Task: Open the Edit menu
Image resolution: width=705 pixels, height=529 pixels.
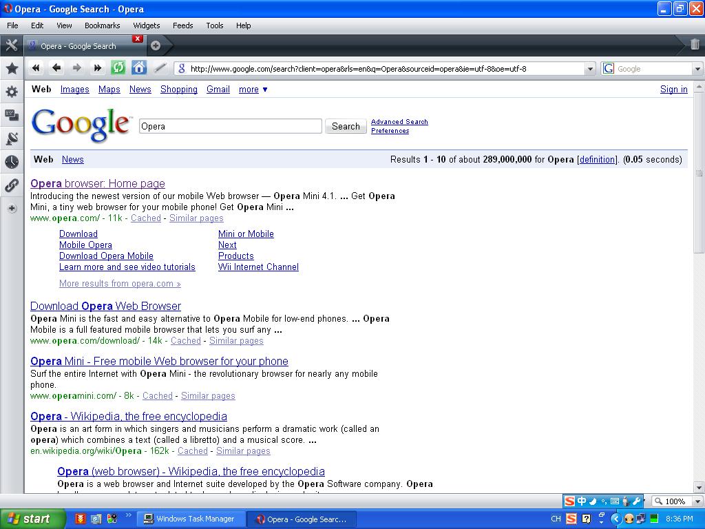Action: click(37, 25)
